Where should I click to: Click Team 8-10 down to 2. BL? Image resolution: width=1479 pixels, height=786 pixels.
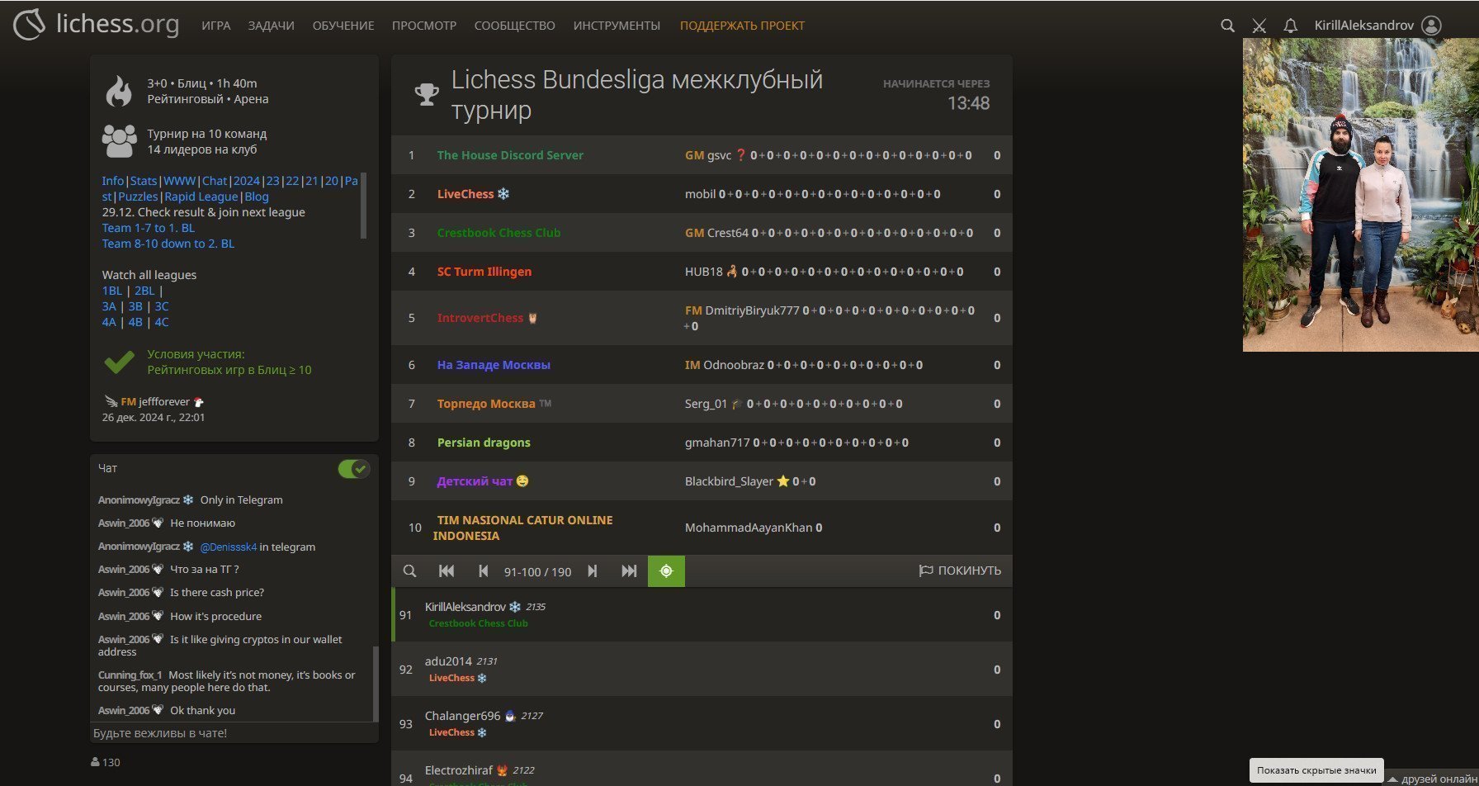coord(168,244)
